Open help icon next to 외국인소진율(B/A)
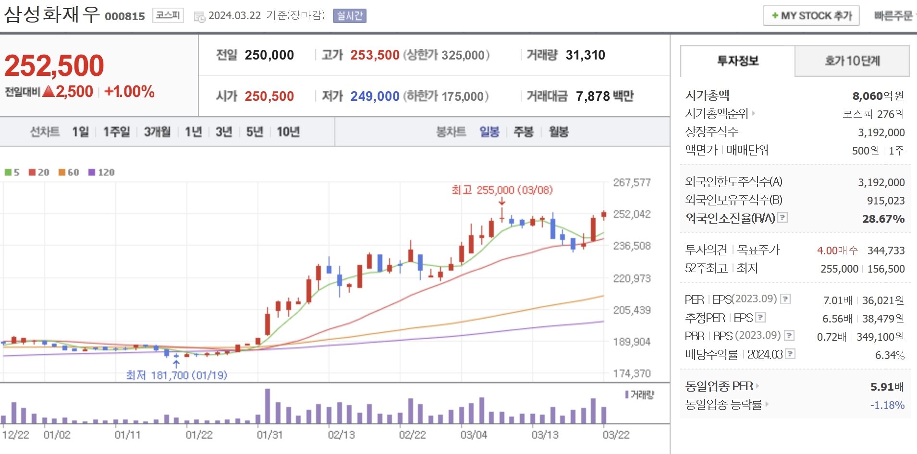The height and width of the screenshot is (454, 917). click(783, 217)
